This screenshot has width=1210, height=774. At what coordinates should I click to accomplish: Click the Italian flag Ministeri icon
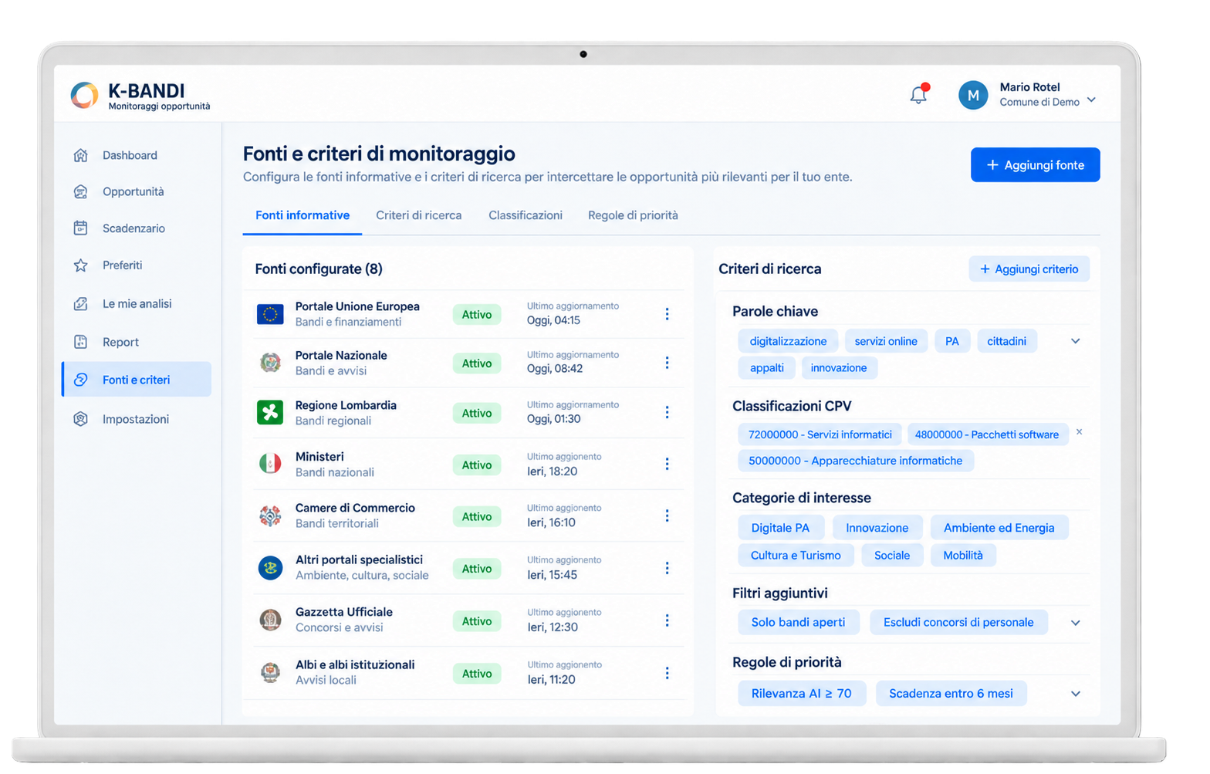click(270, 464)
